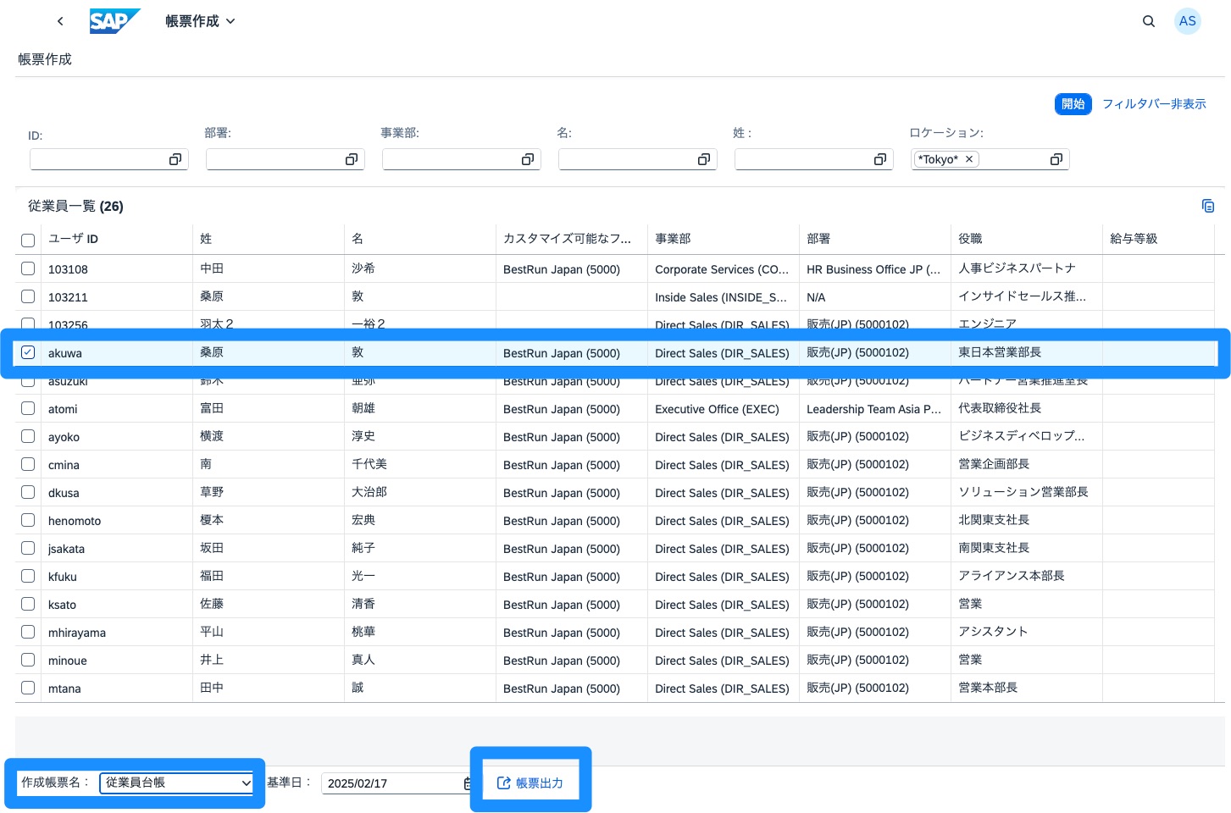Check the row for minoue
Screen dimensions: 1231x813
28,660
